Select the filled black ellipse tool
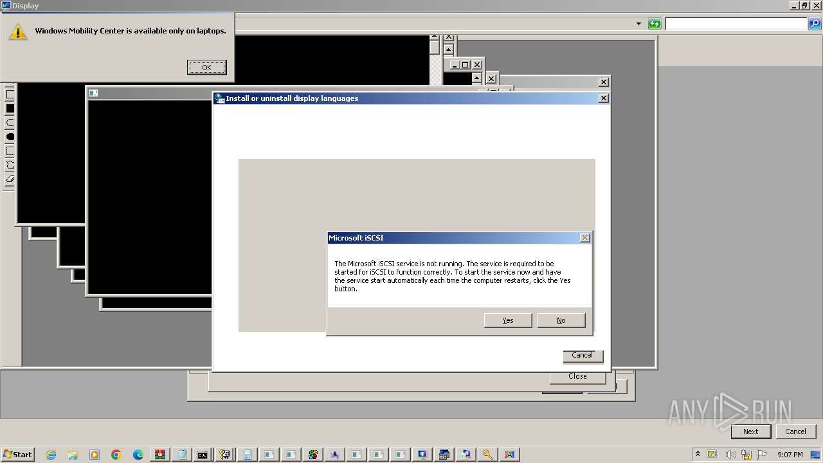 pos(10,137)
